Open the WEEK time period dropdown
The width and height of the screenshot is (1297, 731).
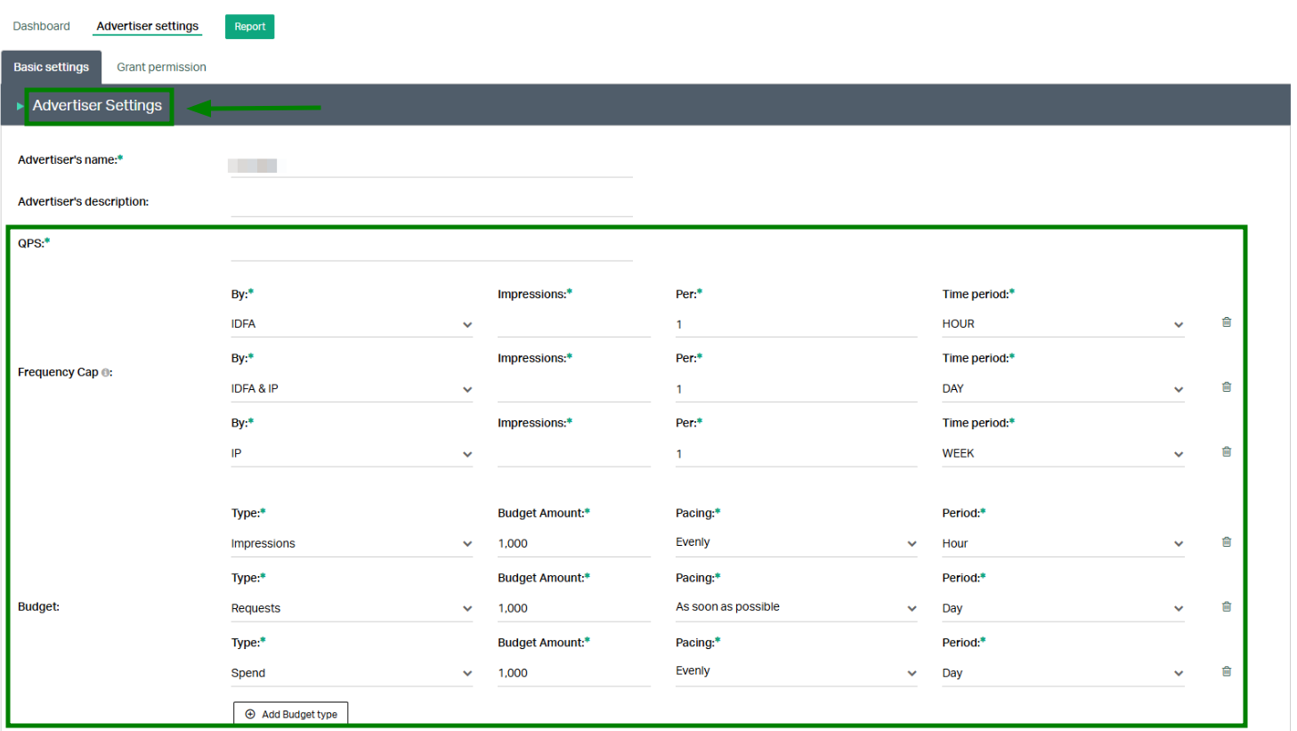click(x=1062, y=453)
